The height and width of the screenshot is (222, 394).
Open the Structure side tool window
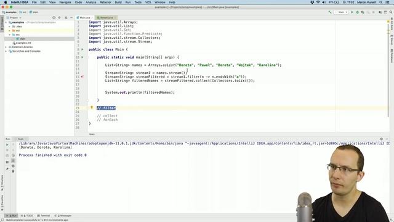point(2,183)
